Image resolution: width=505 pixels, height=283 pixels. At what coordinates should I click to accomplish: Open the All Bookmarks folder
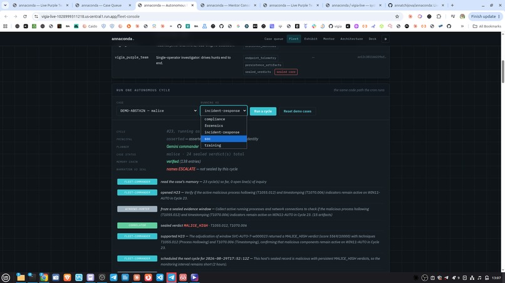[487, 26]
